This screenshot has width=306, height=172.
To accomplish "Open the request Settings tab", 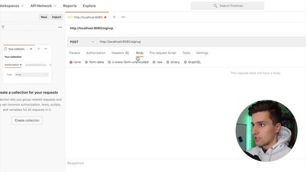I will (x=202, y=53).
